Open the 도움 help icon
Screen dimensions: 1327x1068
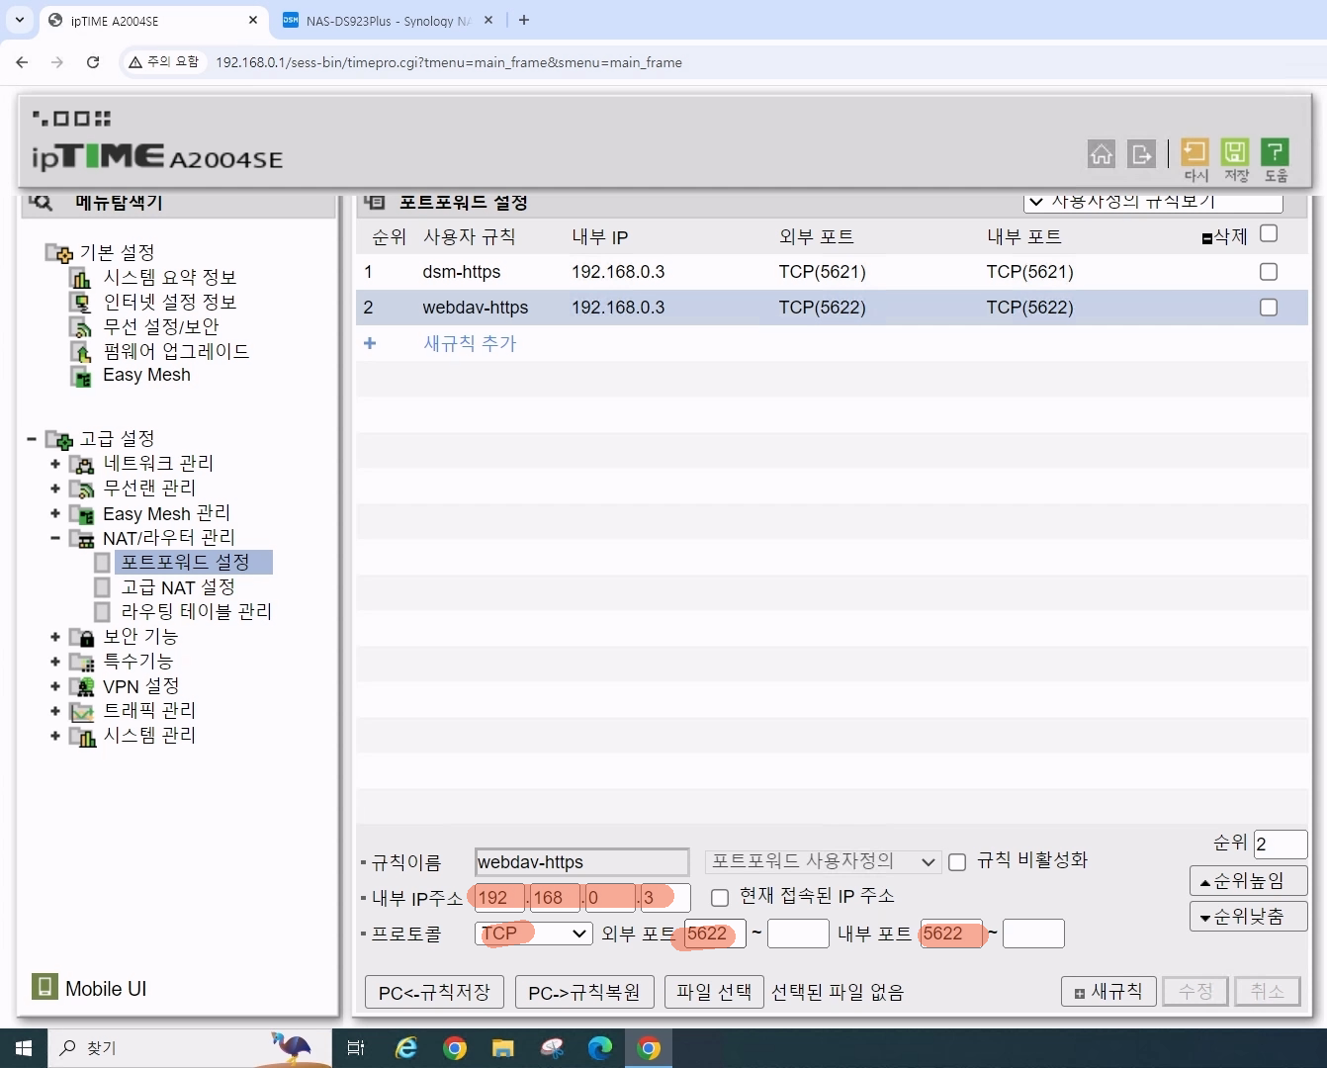pos(1275,152)
